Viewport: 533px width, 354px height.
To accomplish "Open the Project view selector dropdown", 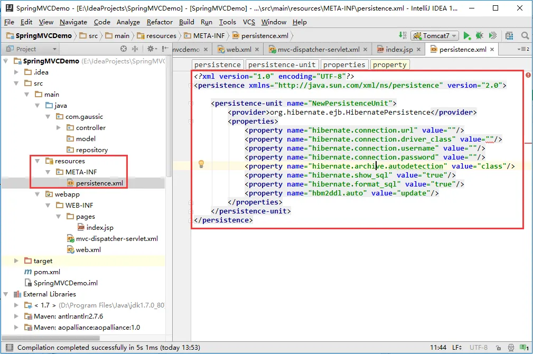I will [x=31, y=49].
